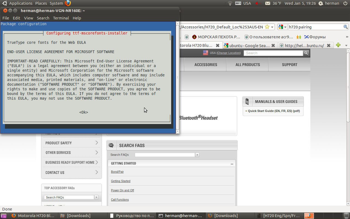The width and height of the screenshot is (350, 219).
Task: Click the manuals booklet icon
Action: (x=247, y=102)
